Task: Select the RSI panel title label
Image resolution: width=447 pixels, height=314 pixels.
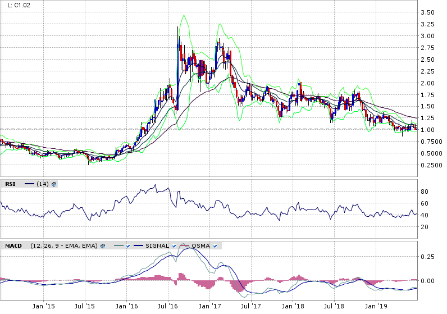Action: (10, 184)
